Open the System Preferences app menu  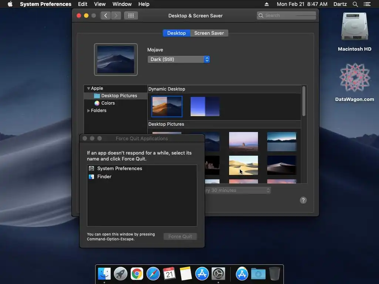[46, 4]
